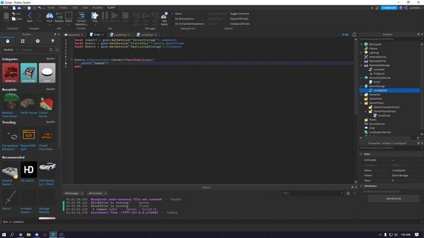This screenshot has height=238, width=424.
Task: Open the All Messages output dropdown
Action: tap(74, 193)
